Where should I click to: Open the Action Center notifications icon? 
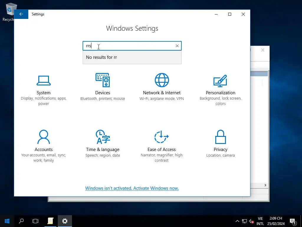pos(293,221)
